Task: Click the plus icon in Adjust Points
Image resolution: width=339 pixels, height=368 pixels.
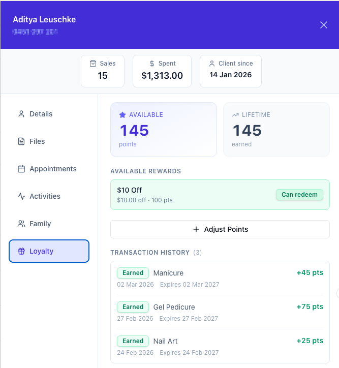Action: pyautogui.click(x=196, y=229)
